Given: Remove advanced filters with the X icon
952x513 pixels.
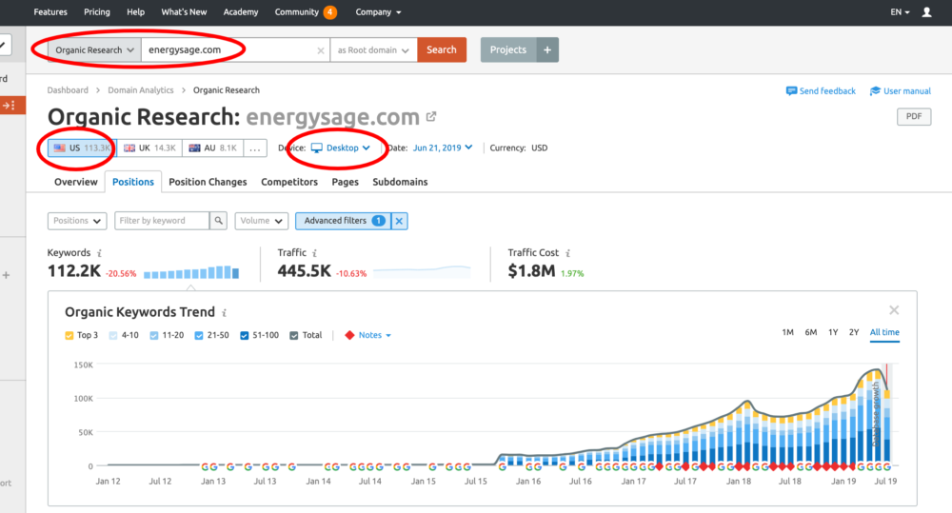Looking at the screenshot, I should 400,221.
